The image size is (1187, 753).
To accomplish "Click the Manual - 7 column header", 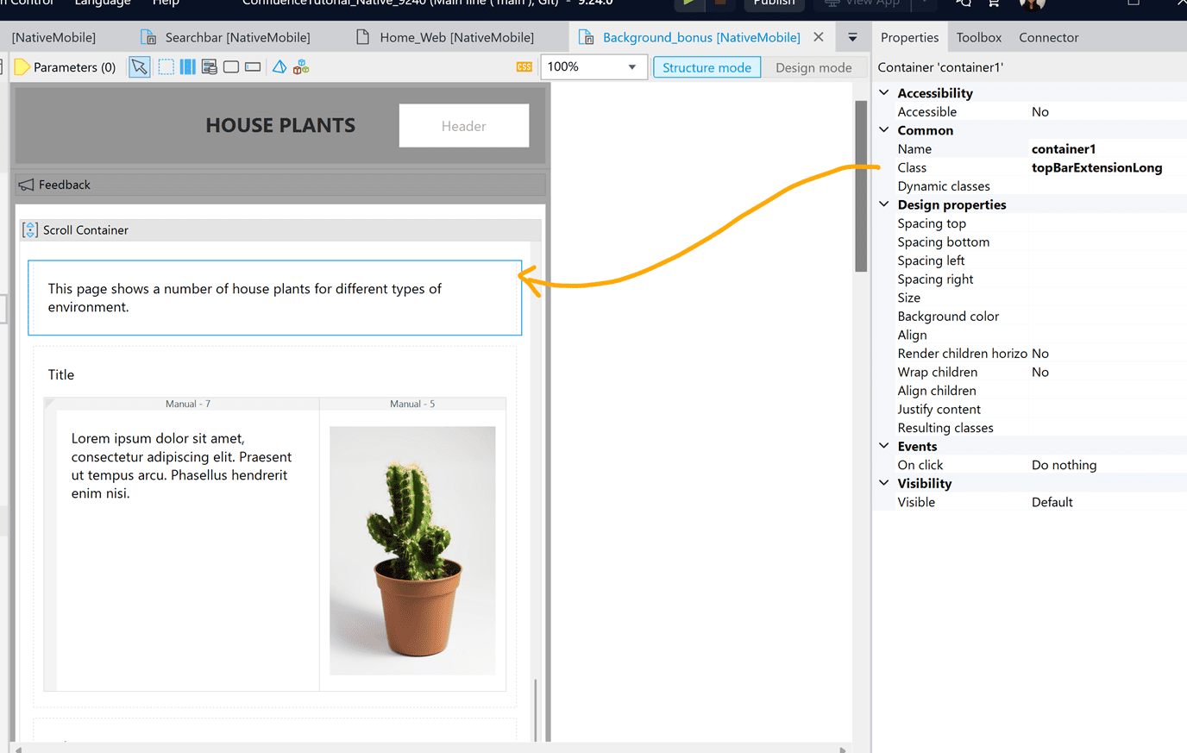I will tap(188, 404).
